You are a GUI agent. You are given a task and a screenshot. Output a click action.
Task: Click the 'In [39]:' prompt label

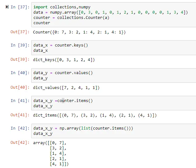pyautogui.click(x=20, y=45)
